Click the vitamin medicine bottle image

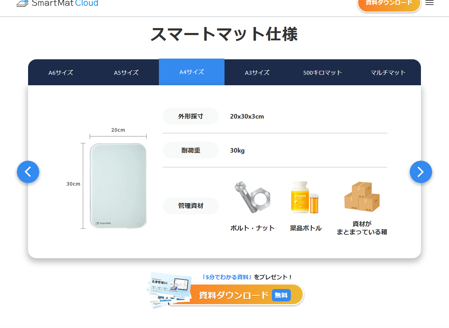pos(305,197)
